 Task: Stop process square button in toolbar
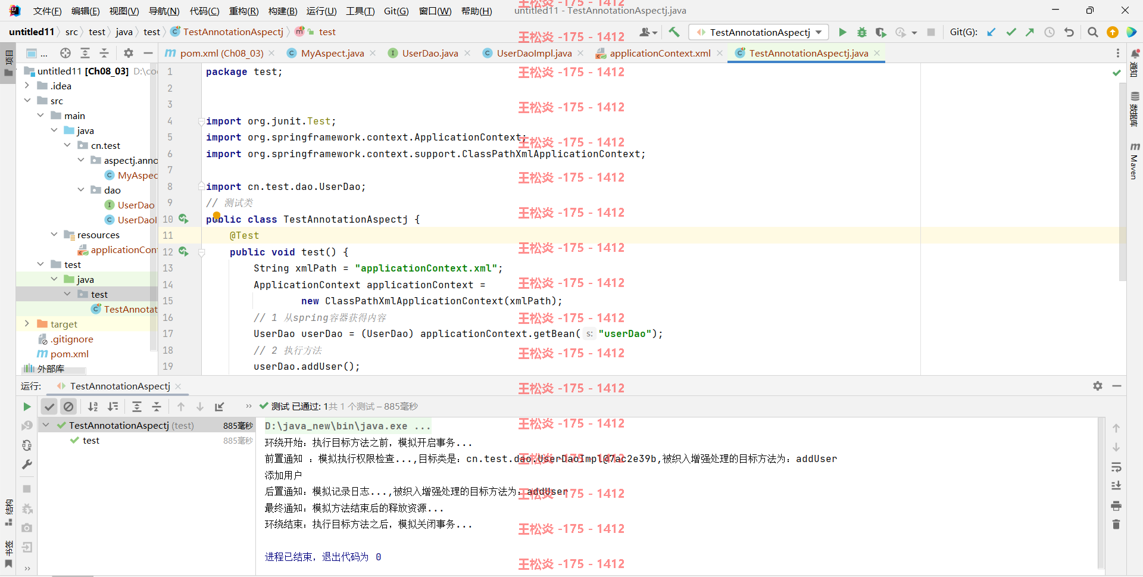tap(931, 32)
